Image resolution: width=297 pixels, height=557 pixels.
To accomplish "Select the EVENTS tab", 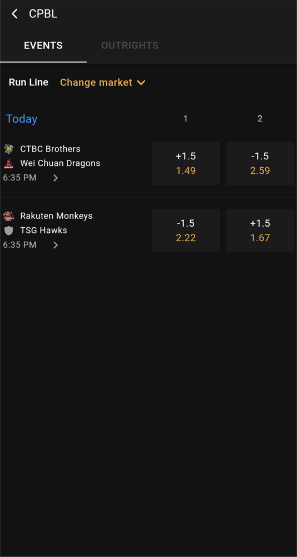I will [43, 46].
